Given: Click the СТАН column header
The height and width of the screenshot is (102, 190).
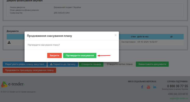Looking at the screenshot, I should pyautogui.click(x=133, y=37).
